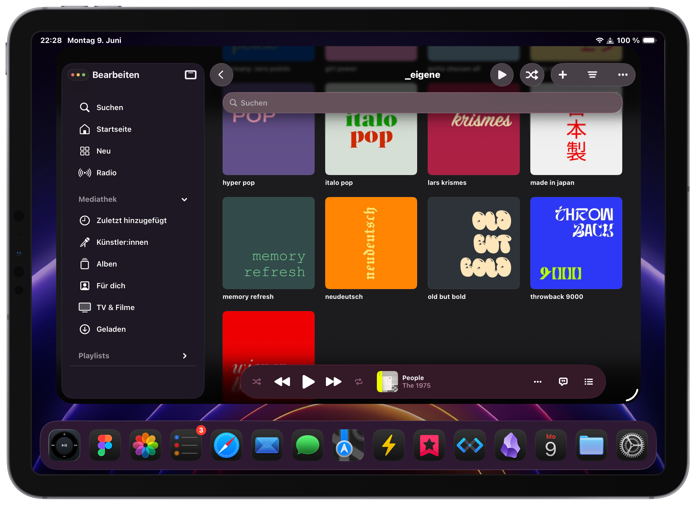The height and width of the screenshot is (506, 697).
Task: Toggle repeat in the mini player
Action: point(359,382)
